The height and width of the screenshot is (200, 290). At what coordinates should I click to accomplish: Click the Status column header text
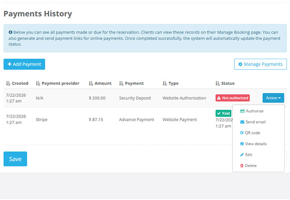[x=228, y=83]
